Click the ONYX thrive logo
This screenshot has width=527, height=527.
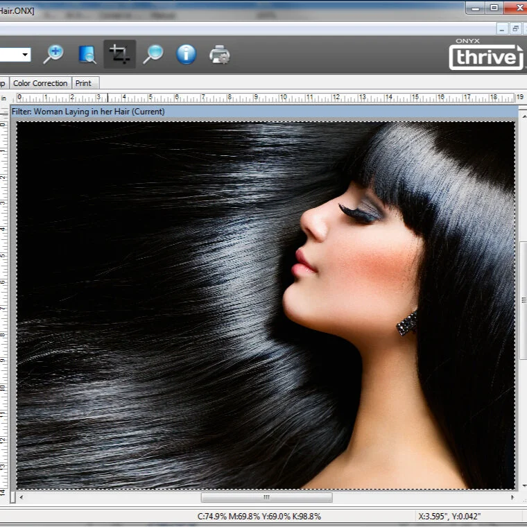[486, 54]
